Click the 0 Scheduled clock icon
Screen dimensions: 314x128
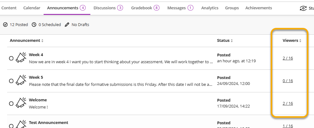click(34, 24)
